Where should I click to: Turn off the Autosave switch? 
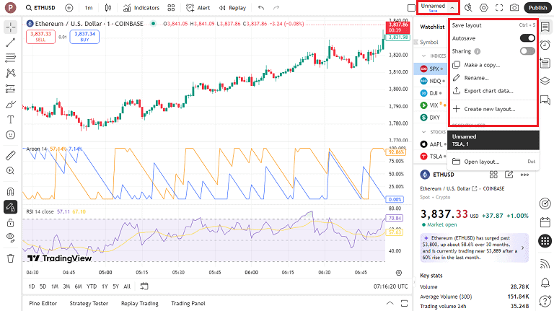[x=527, y=38]
